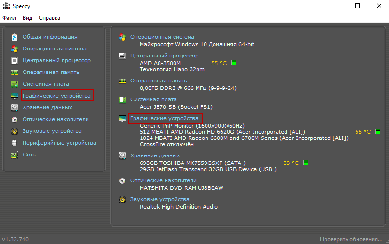
Task: Click the Общая информация sidebar icon
Action: pyautogui.click(x=14, y=37)
